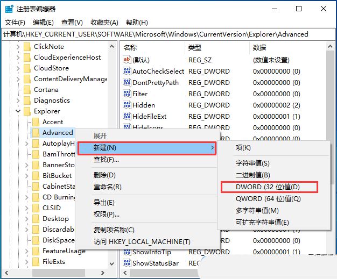Open the 查看(V) menu
The height and width of the screenshot is (279, 337).
[72, 22]
